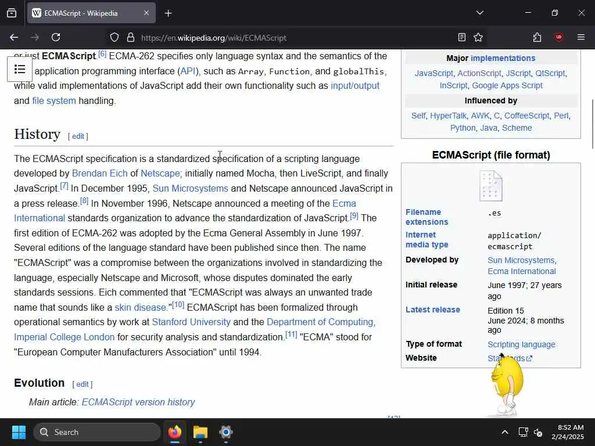The width and height of the screenshot is (595, 446).
Task: Open Imperial College London link
Action: coord(64,337)
